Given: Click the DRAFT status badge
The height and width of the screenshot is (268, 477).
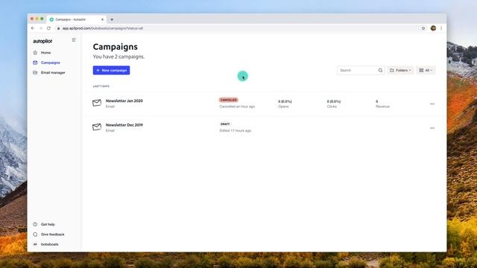Looking at the screenshot, I should pyautogui.click(x=225, y=124).
